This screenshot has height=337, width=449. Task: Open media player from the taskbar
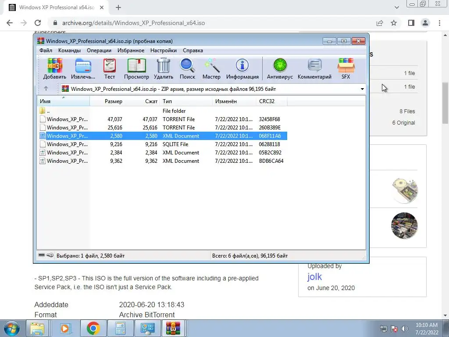pos(65,328)
